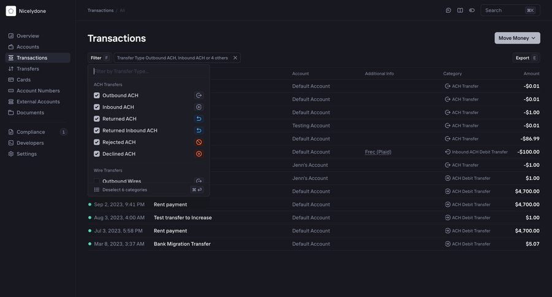This screenshot has height=297, width=552.
Task: Open the Bank Migration Transfer transaction
Action: point(182,244)
